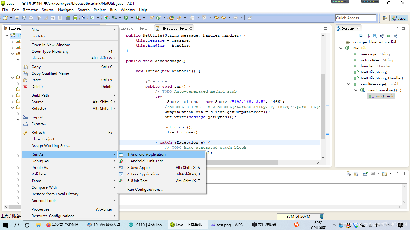Click the Run garbage collector trash icon
Image resolution: width=410 pixels, height=230 pixels.
pyautogui.click(x=322, y=217)
